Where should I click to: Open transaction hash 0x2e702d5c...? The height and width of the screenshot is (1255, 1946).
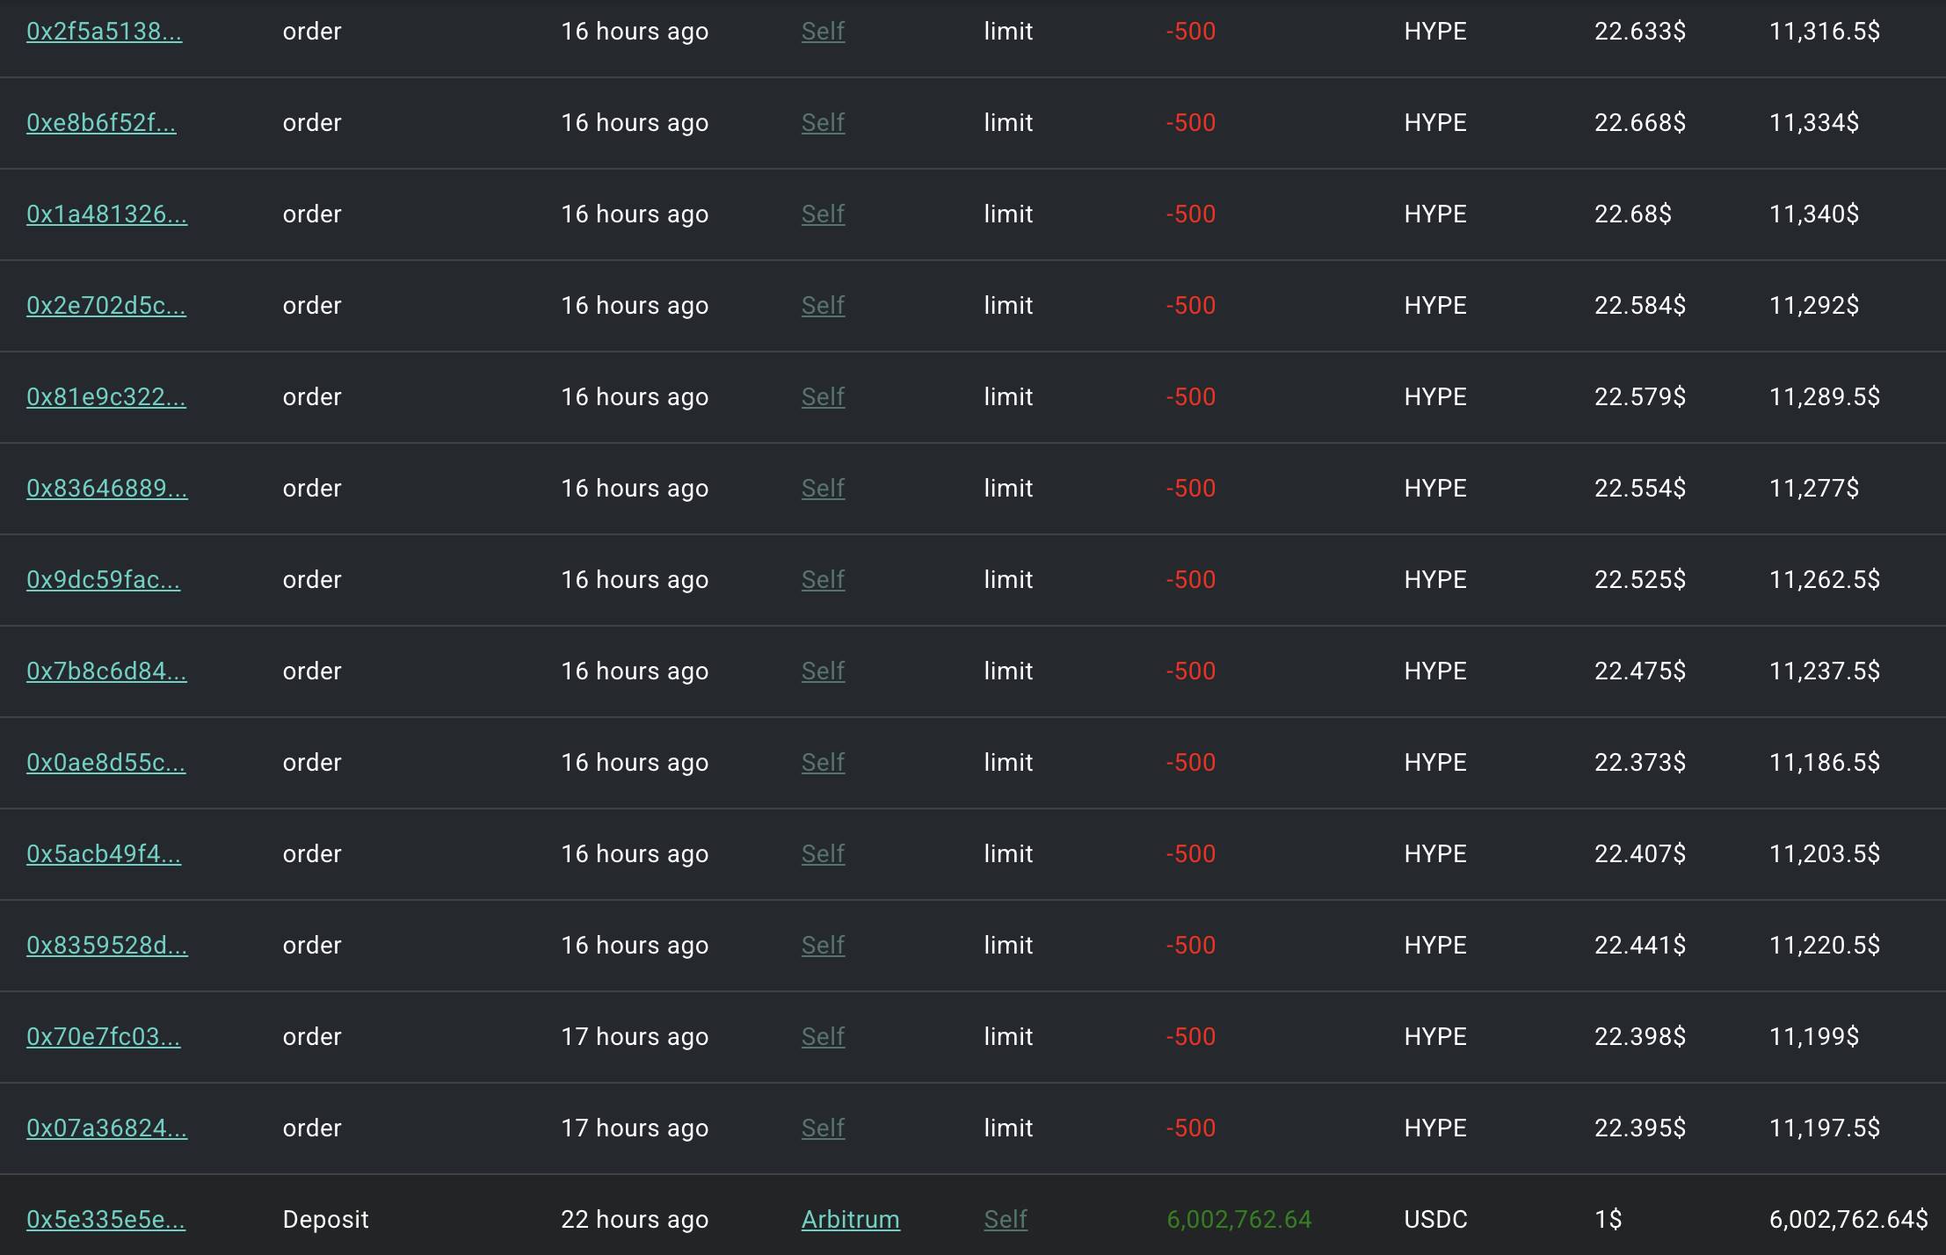coord(106,306)
